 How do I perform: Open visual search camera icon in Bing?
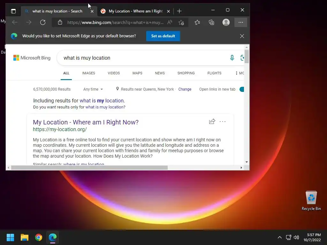[242, 58]
